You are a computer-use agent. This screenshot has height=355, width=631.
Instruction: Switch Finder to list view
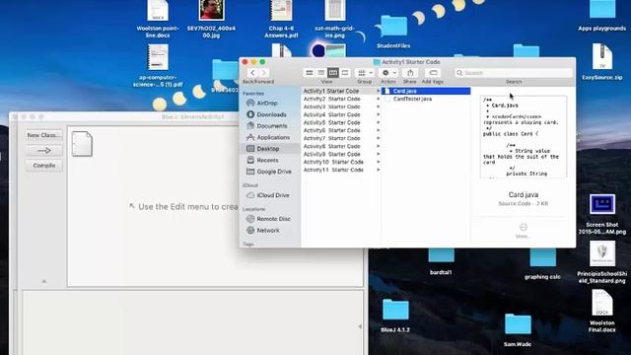coord(321,73)
